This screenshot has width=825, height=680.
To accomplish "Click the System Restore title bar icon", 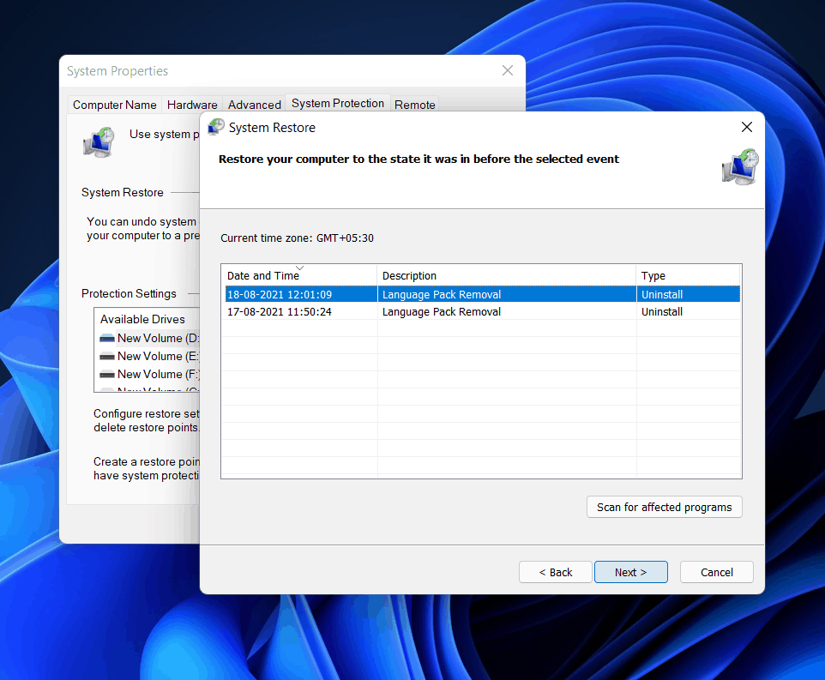I will (216, 127).
